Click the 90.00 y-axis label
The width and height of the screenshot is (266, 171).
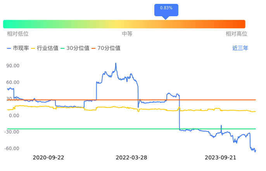click(x=13, y=66)
